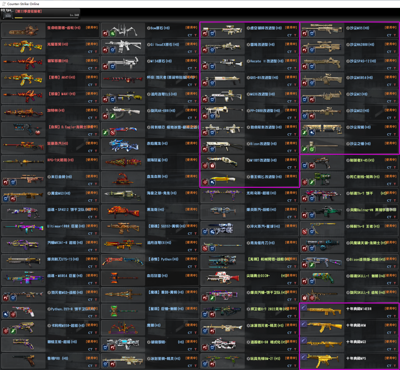Select the blue reload icon on GilboaEX原石 row
The height and width of the screenshot is (370, 400).
[113, 50]
